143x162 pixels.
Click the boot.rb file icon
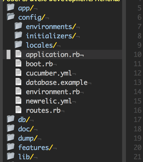coord(18,63)
